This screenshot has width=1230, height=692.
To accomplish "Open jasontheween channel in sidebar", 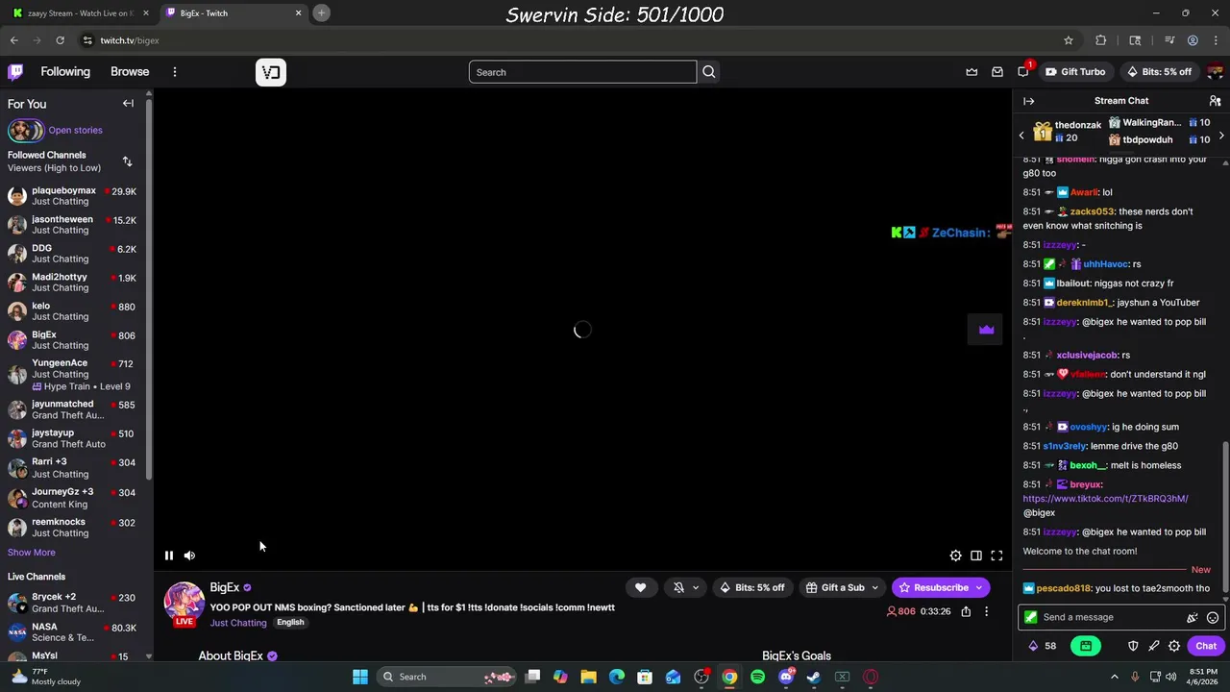I will click(x=73, y=225).
